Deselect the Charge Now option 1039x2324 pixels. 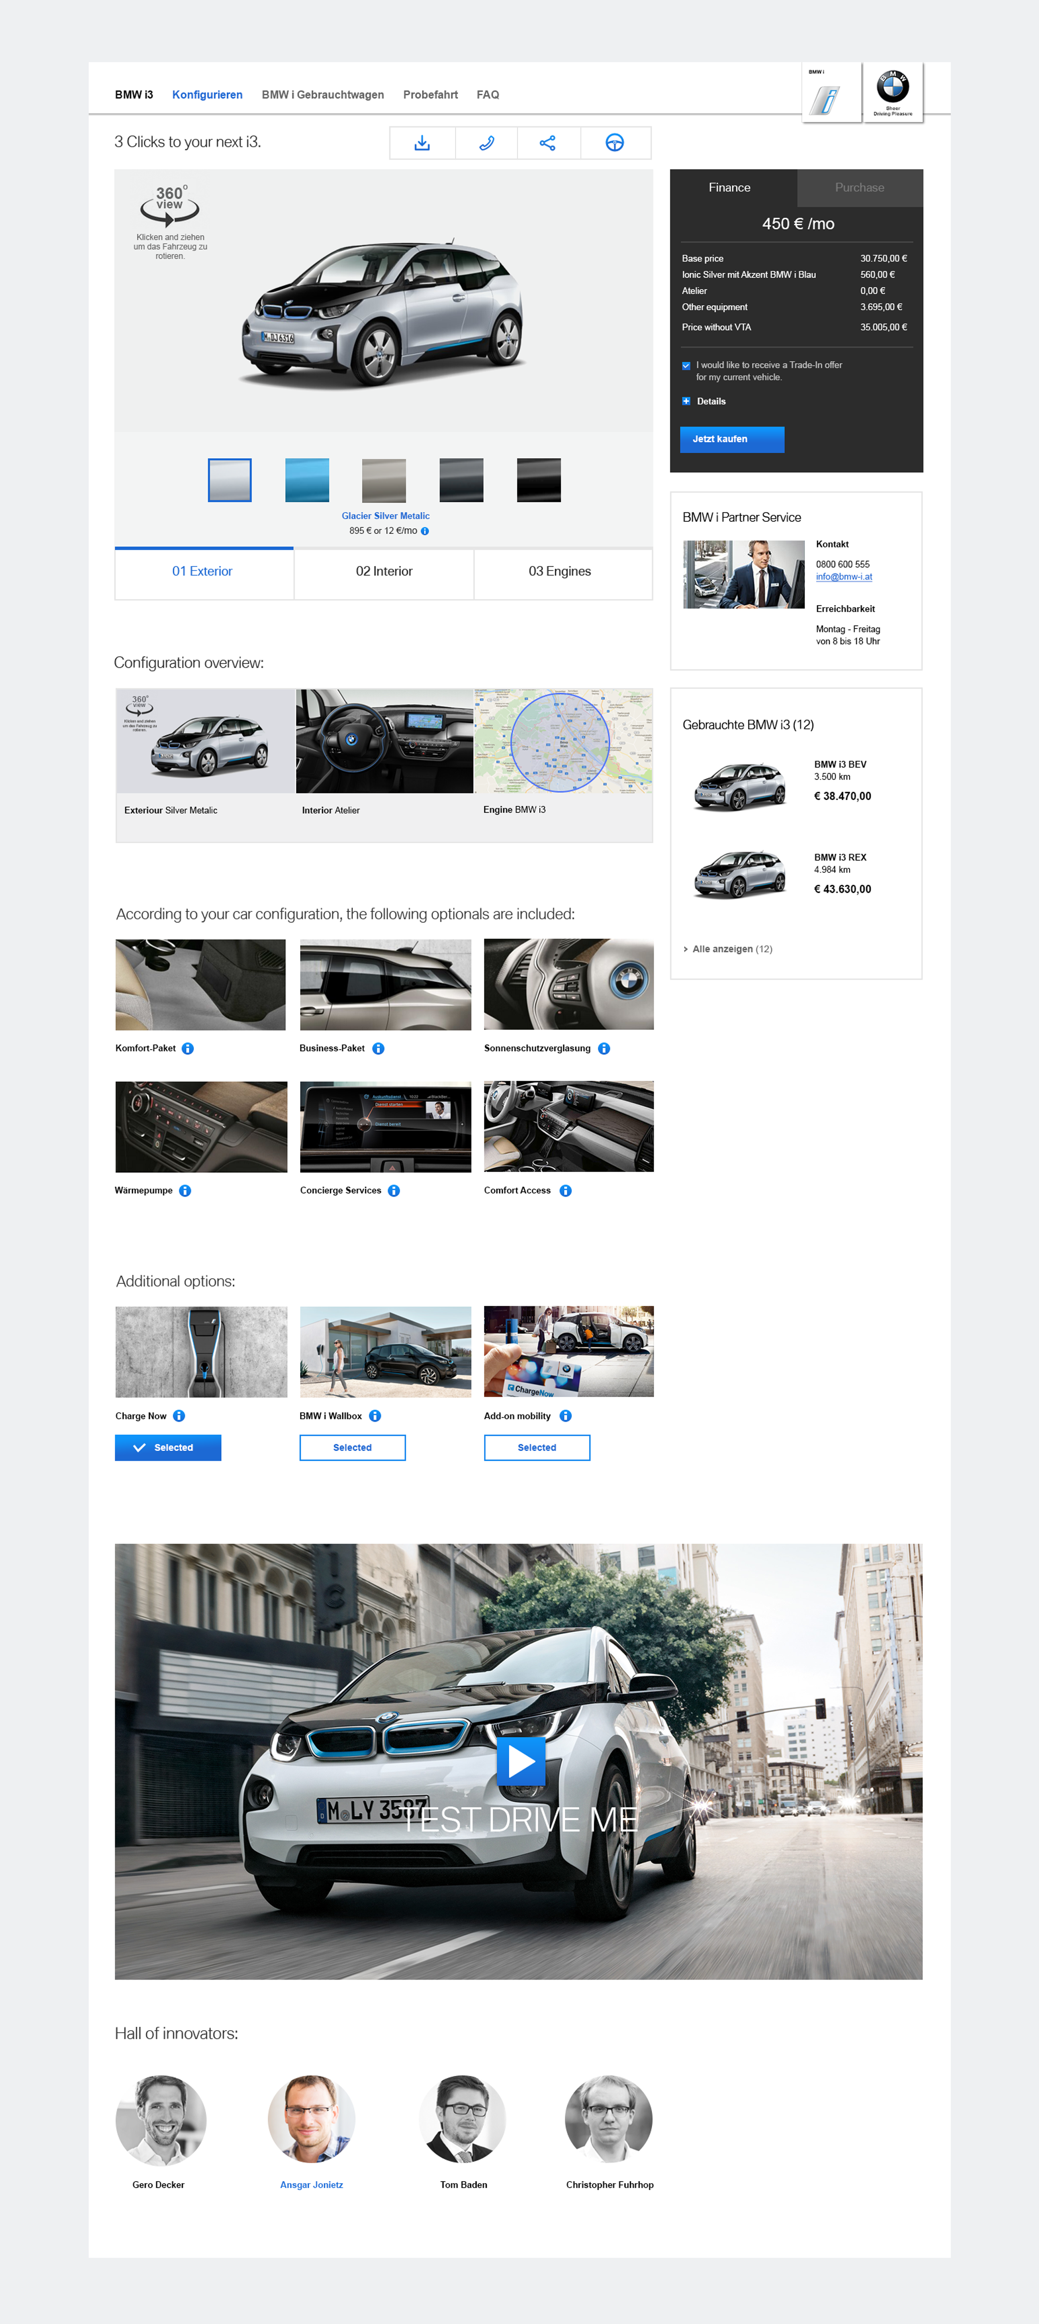click(168, 1447)
